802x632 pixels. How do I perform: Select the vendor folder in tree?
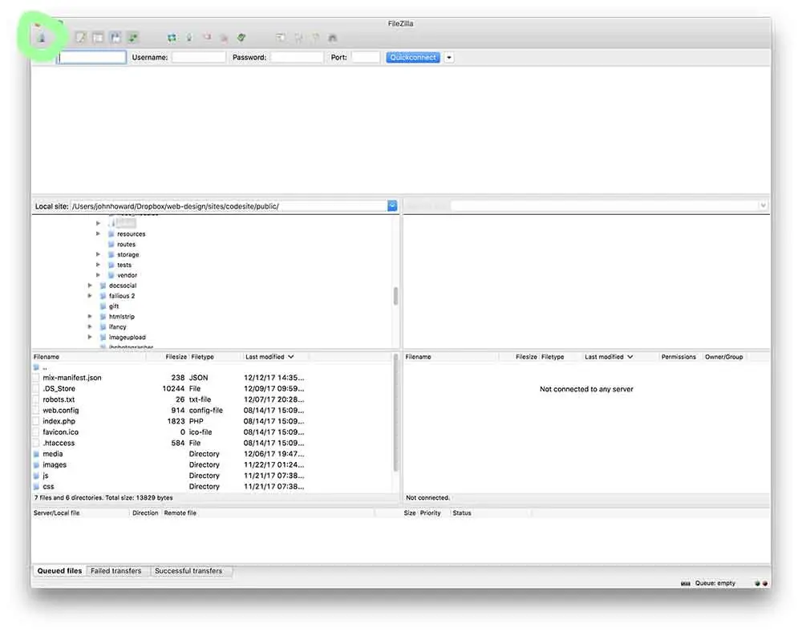click(x=127, y=275)
